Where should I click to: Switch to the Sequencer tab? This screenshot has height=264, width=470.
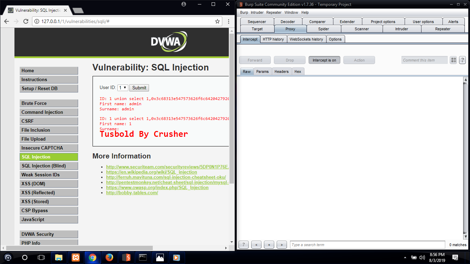(x=257, y=22)
